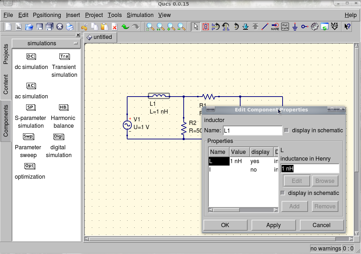
Task: Toggle property display in schematic checkbox
Action: [283, 193]
